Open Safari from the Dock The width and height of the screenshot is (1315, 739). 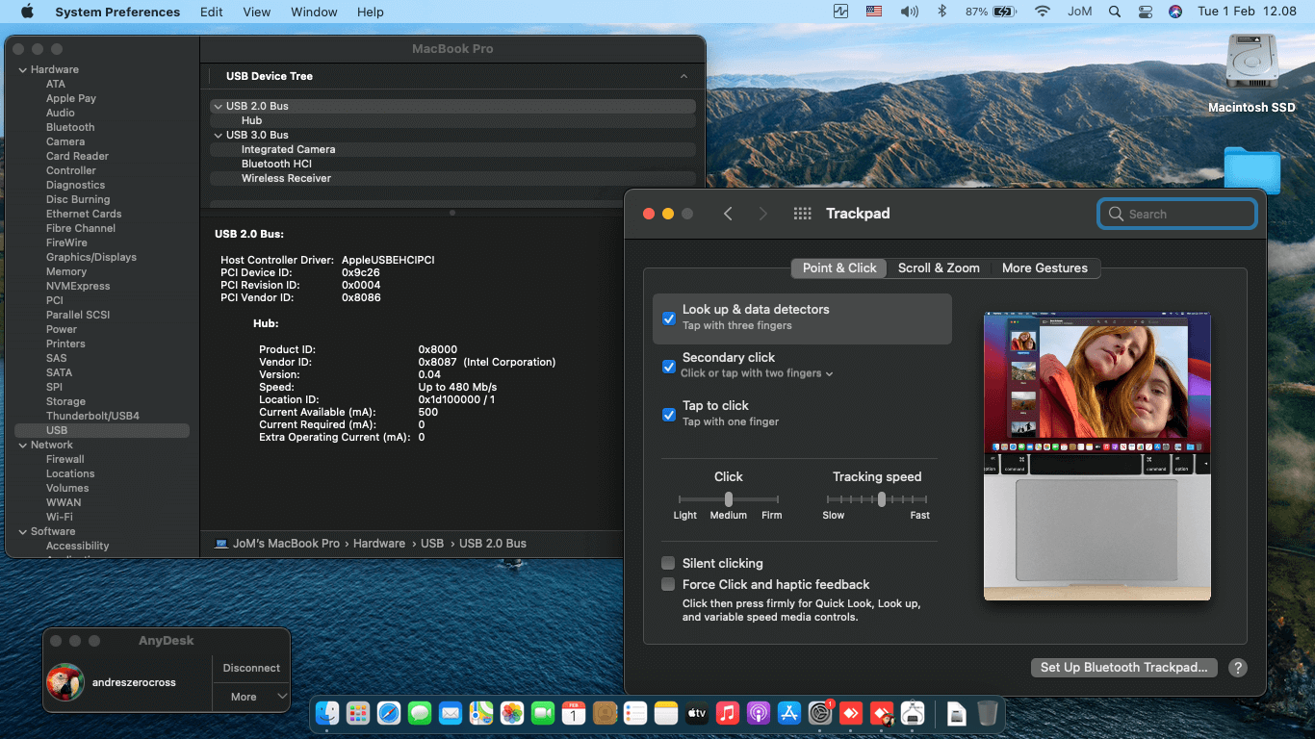click(x=389, y=713)
